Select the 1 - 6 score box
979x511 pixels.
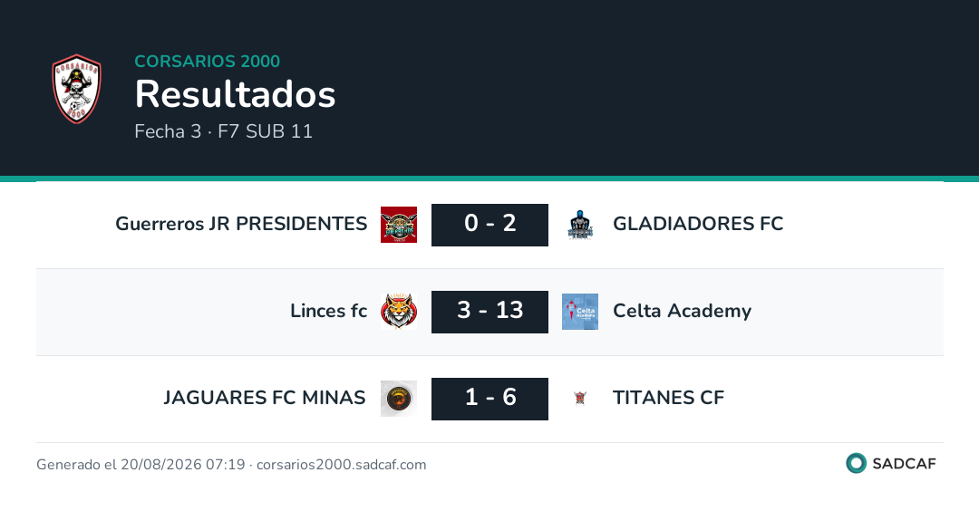click(490, 398)
